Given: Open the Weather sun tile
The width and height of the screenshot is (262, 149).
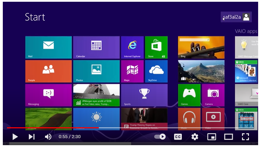Looking at the screenshot, I should (96, 119).
